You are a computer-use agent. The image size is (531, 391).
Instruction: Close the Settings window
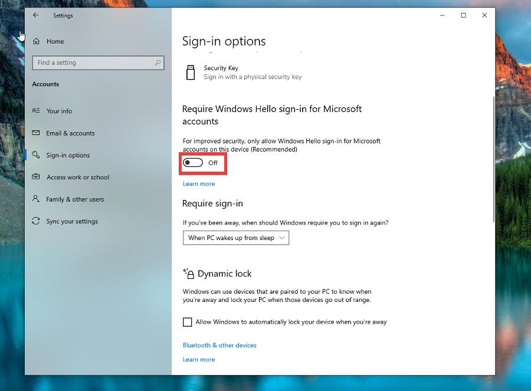pyautogui.click(x=484, y=15)
